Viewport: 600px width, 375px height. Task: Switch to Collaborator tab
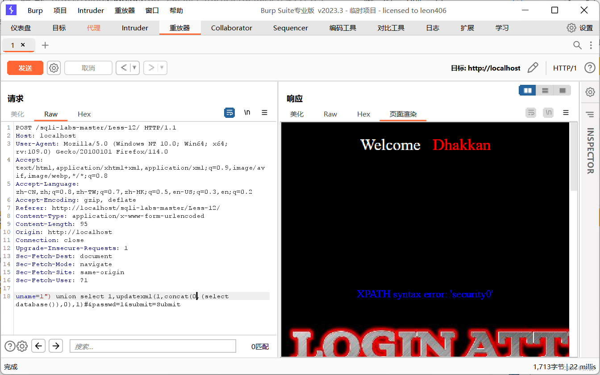pos(232,28)
